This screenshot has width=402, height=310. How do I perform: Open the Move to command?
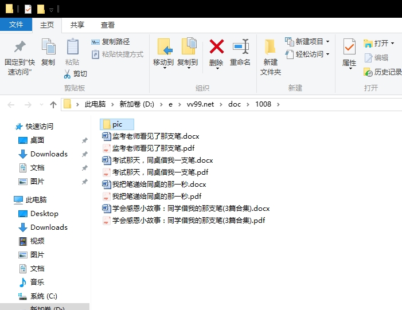pyautogui.click(x=163, y=53)
